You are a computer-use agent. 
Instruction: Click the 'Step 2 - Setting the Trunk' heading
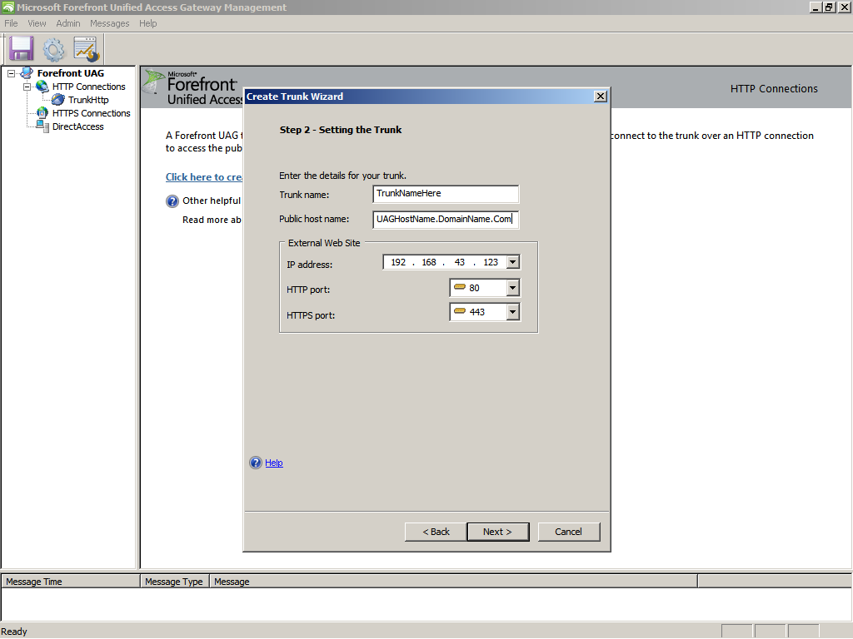click(341, 130)
